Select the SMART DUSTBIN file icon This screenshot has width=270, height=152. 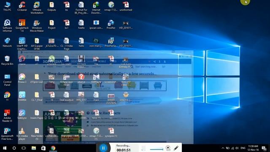point(111,98)
